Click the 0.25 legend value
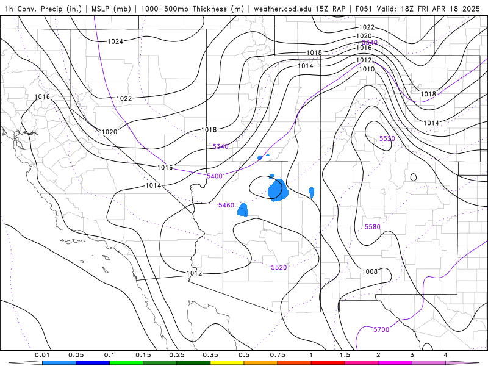Image resolution: width=488 pixels, height=366 pixels. pyautogui.click(x=177, y=355)
